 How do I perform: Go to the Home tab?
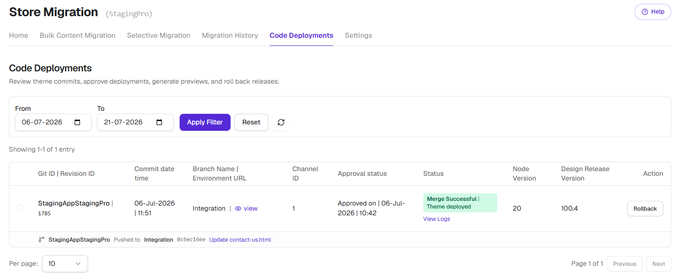[x=19, y=36]
